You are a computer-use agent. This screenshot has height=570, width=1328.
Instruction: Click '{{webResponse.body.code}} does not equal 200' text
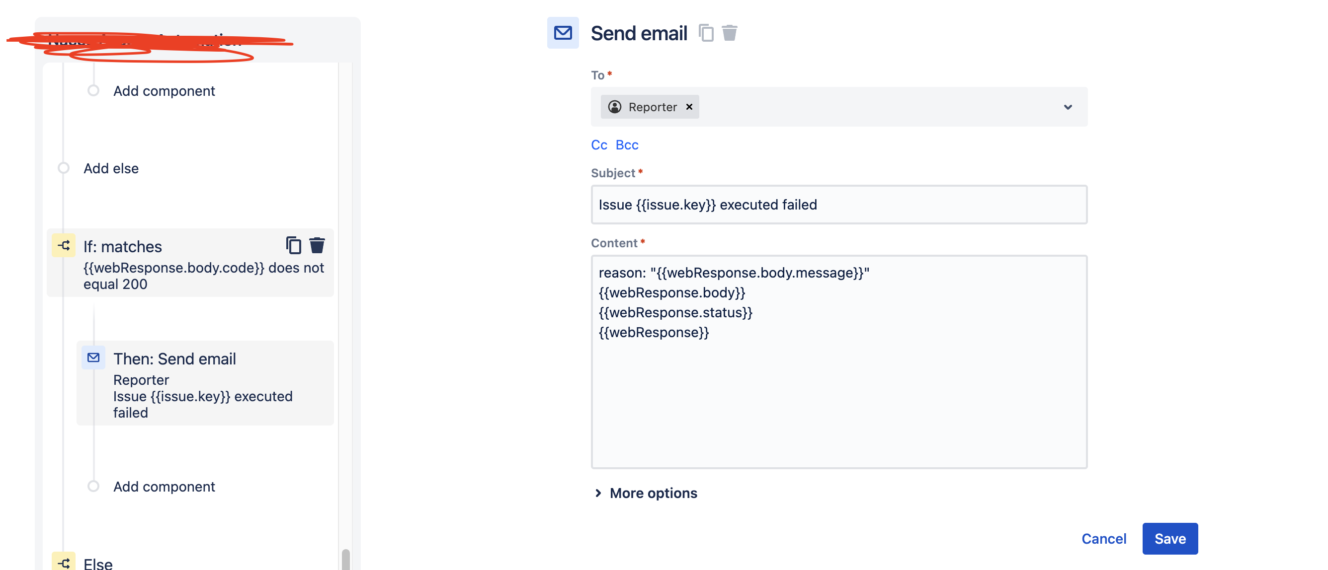pos(204,276)
